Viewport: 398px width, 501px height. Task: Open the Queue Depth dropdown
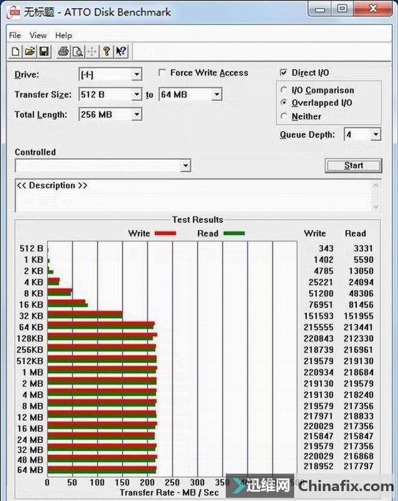pos(376,134)
